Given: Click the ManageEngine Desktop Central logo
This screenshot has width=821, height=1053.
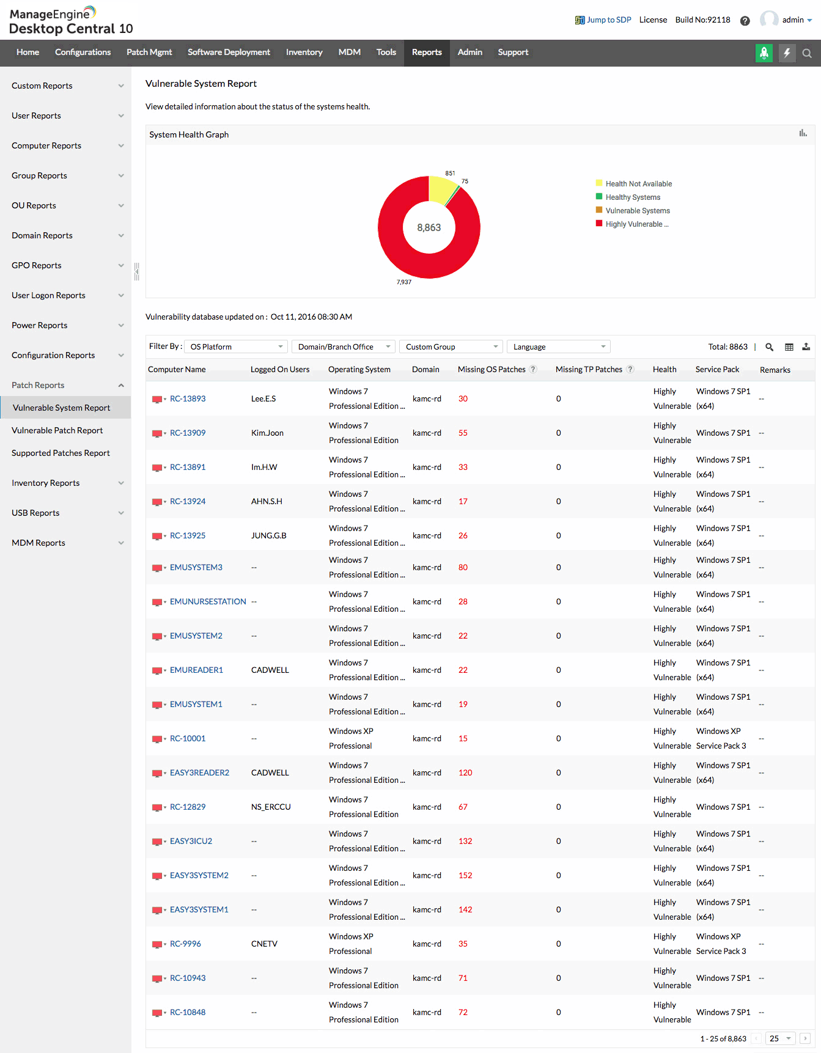Looking at the screenshot, I should 71,21.
